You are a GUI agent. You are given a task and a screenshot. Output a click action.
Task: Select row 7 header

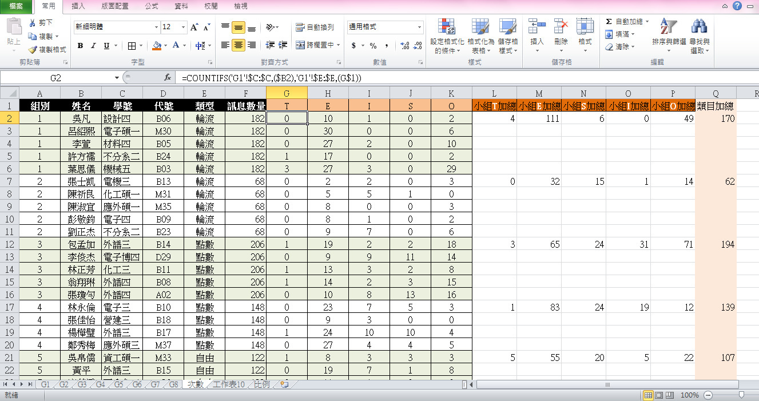9,181
